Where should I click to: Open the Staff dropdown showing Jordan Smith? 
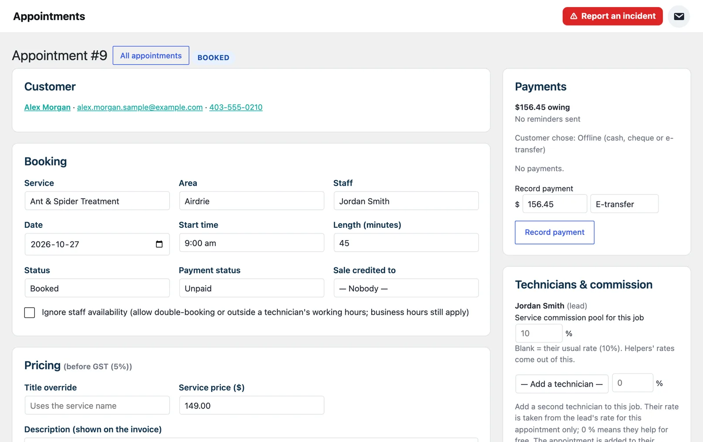406,201
